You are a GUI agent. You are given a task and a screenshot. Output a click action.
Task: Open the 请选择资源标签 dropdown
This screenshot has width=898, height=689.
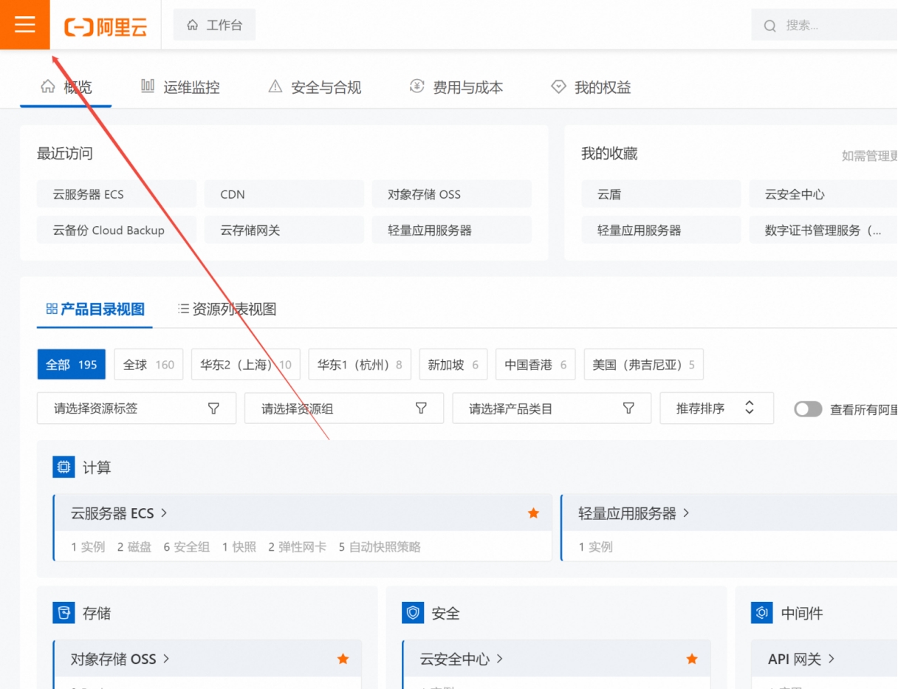point(137,408)
